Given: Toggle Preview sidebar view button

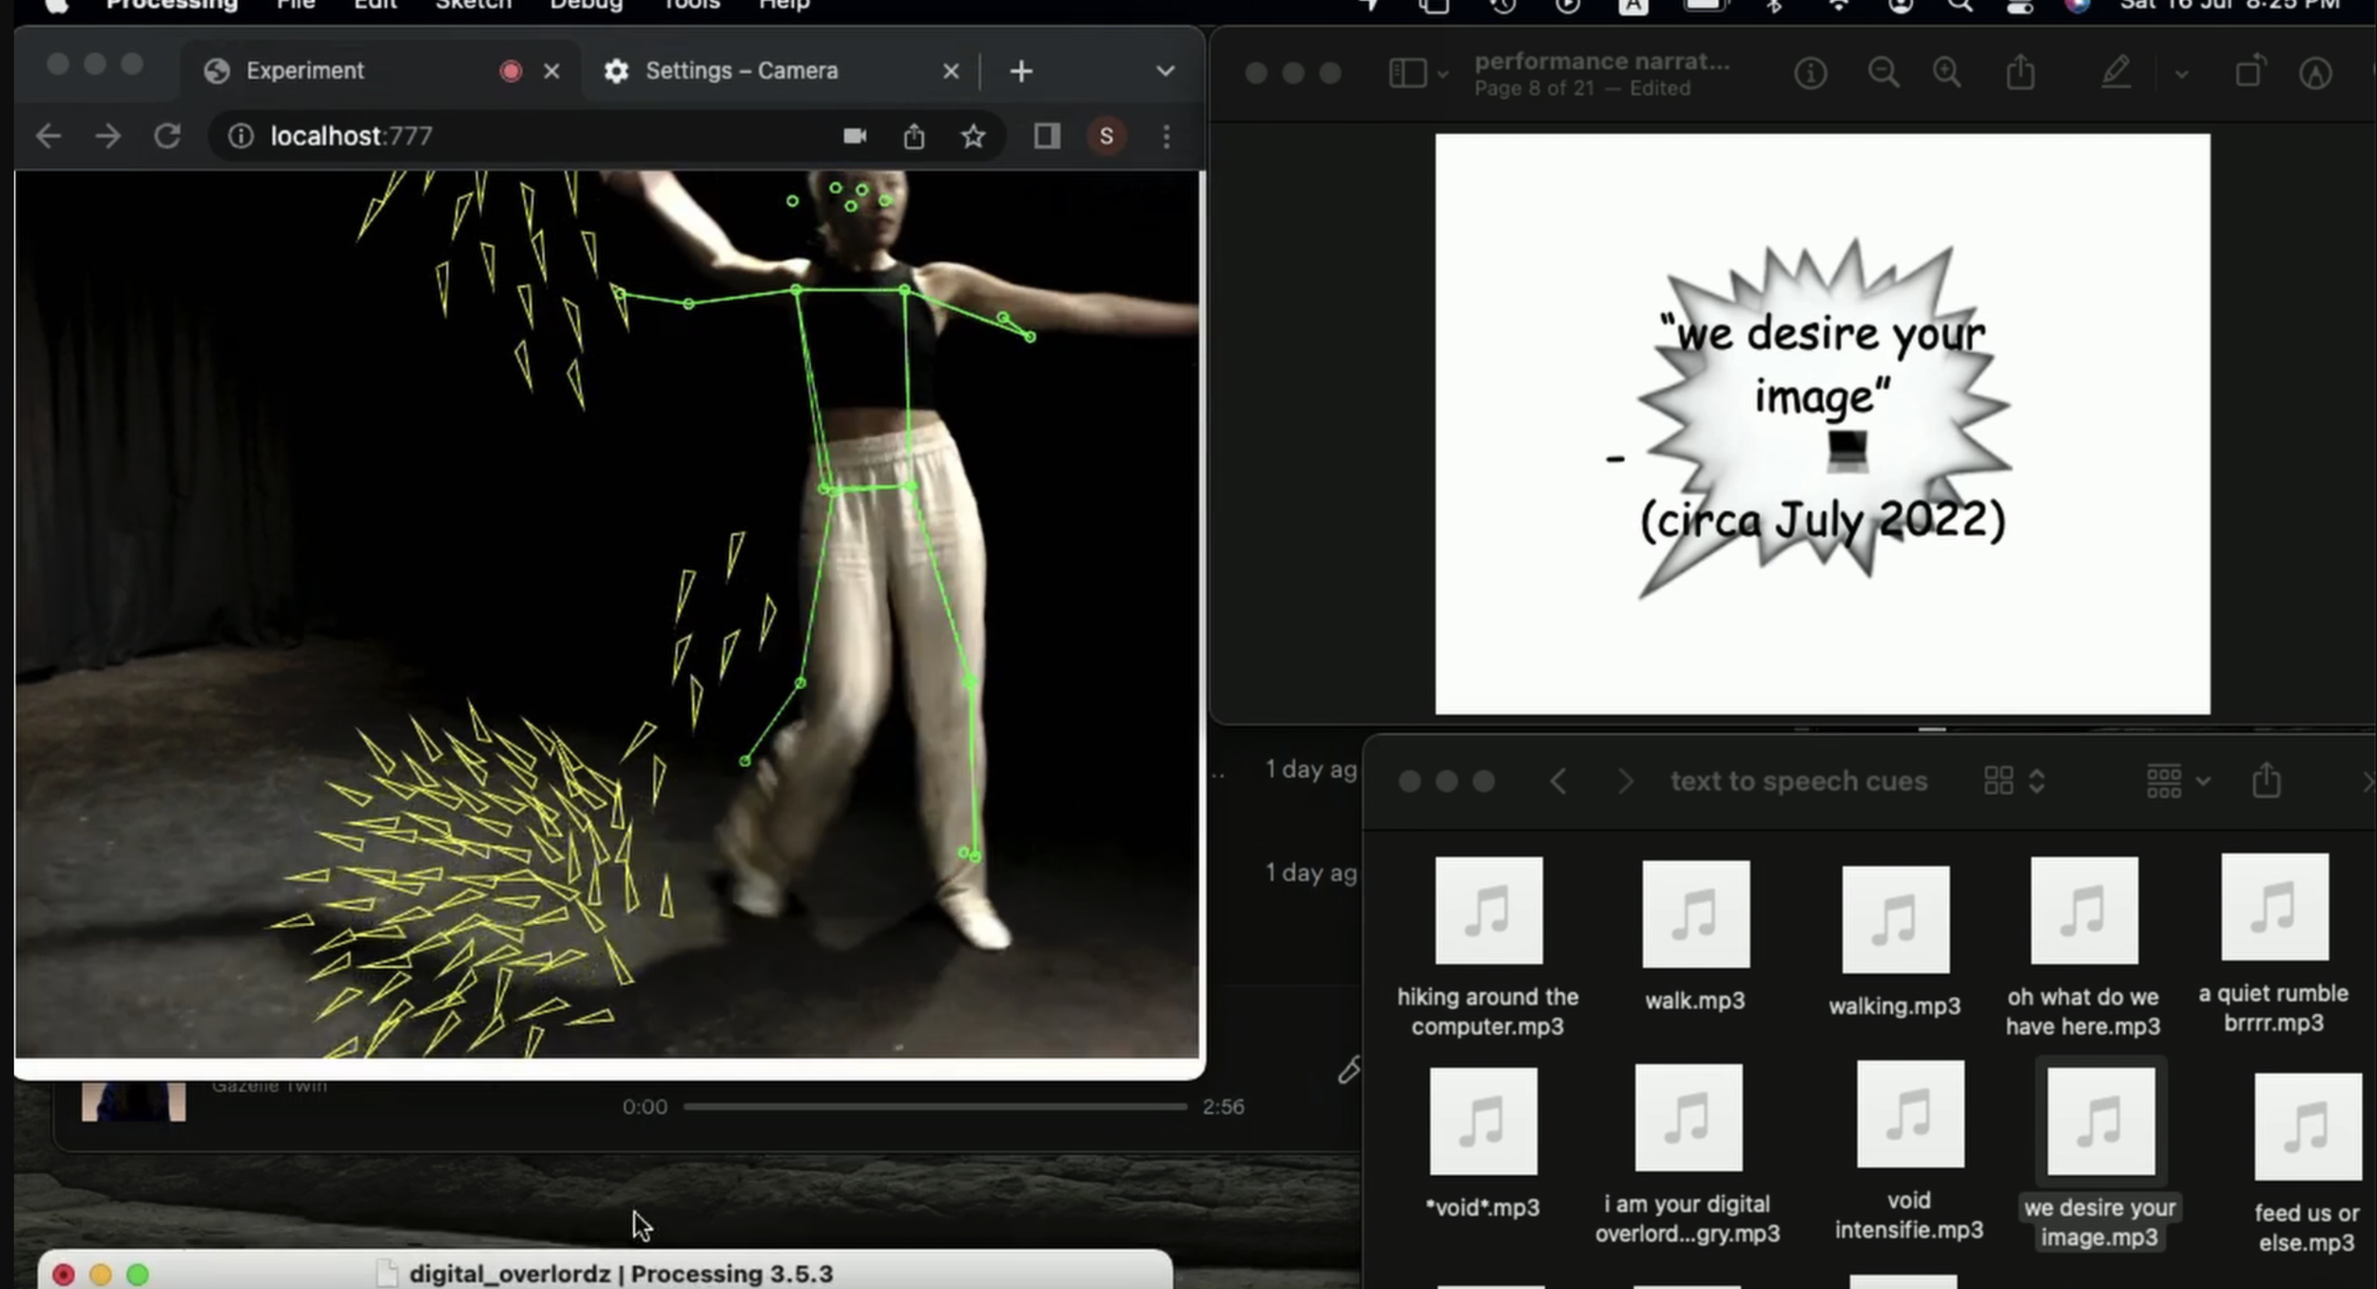Looking at the screenshot, I should click(x=1408, y=73).
